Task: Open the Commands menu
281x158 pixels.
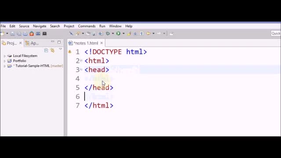Action: pyautogui.click(x=87, y=26)
